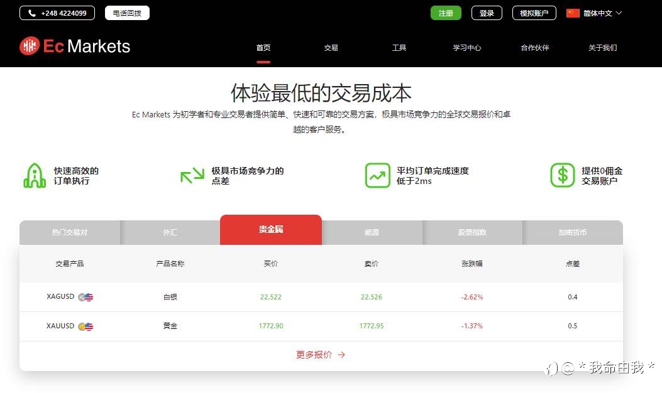
Task: Click the rocket order execution icon
Action: coord(35,175)
